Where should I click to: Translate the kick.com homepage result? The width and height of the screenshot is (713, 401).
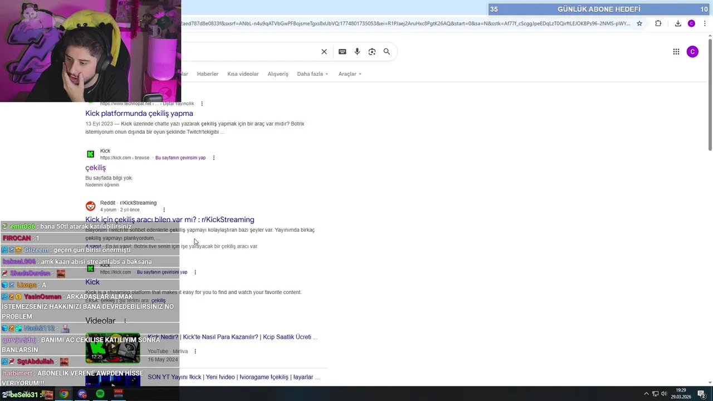[x=162, y=272]
